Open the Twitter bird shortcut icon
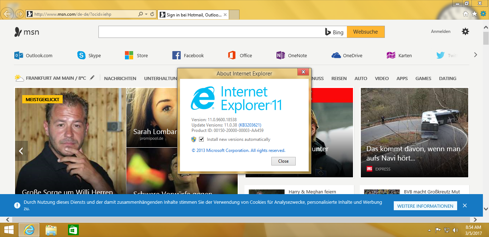Viewport: 489px width, 237px height. (x=440, y=55)
